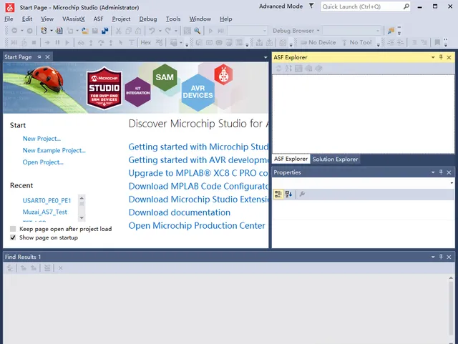Open Find Results window position dropdown
Screen dimensions: 458x344
coord(433,257)
